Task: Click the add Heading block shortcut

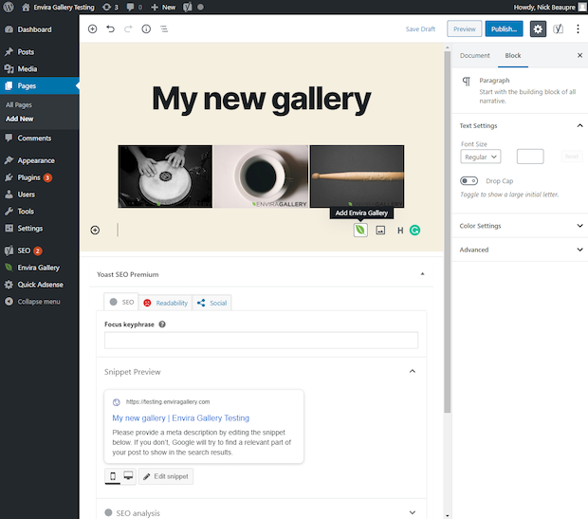Action: coord(400,231)
